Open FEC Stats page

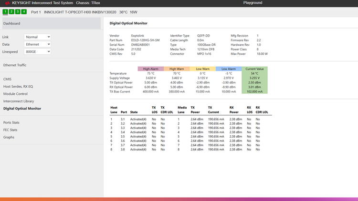pyautogui.click(x=11, y=130)
